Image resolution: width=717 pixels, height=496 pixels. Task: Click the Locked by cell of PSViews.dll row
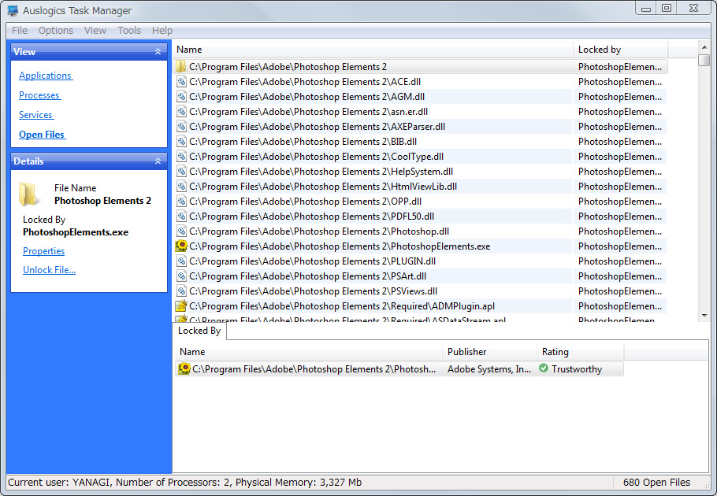coord(620,291)
